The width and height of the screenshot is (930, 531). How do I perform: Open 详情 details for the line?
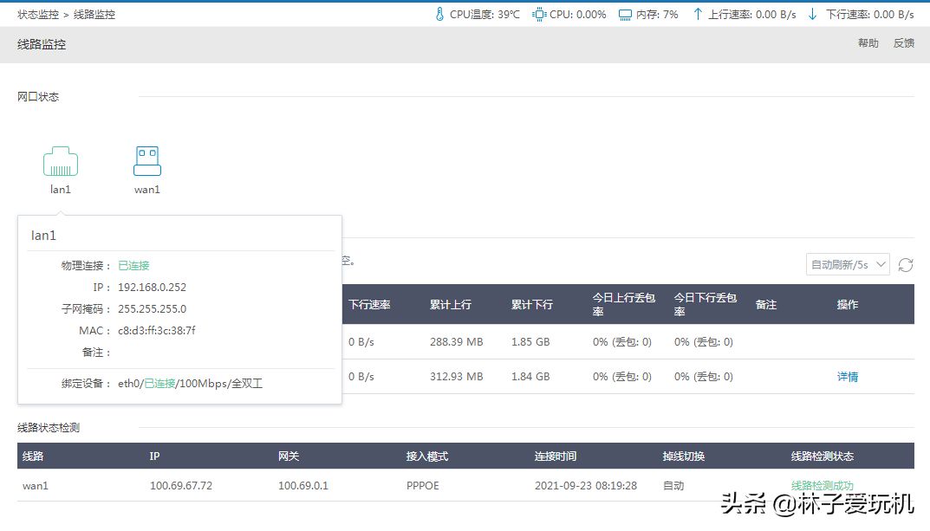[847, 377]
